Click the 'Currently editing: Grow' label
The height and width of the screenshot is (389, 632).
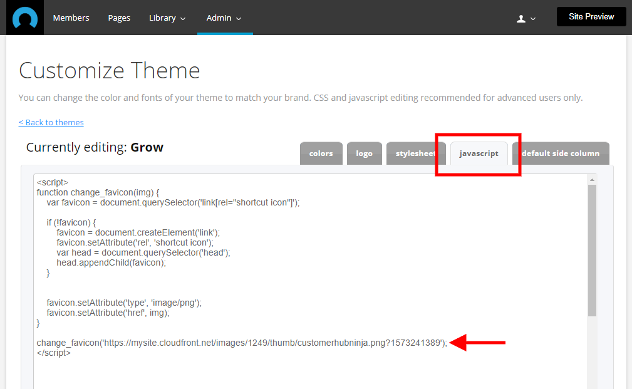(95, 148)
